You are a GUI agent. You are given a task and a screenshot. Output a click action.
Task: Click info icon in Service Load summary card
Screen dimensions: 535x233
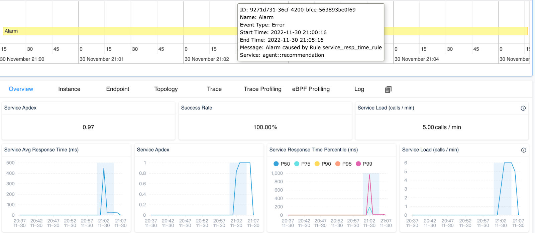(x=523, y=108)
